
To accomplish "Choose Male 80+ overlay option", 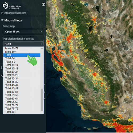I will pyautogui.click(x=11, y=52).
